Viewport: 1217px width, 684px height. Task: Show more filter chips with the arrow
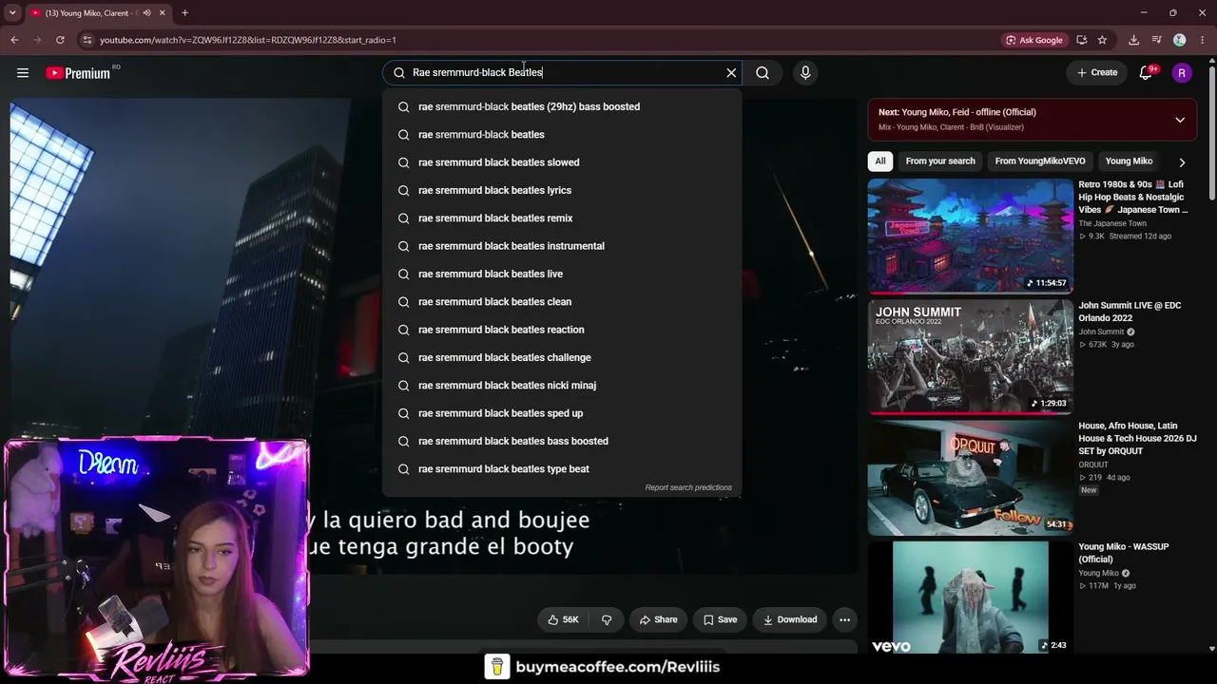point(1182,161)
